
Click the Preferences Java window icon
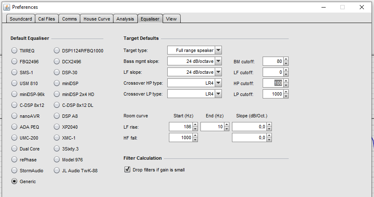pos(7,7)
